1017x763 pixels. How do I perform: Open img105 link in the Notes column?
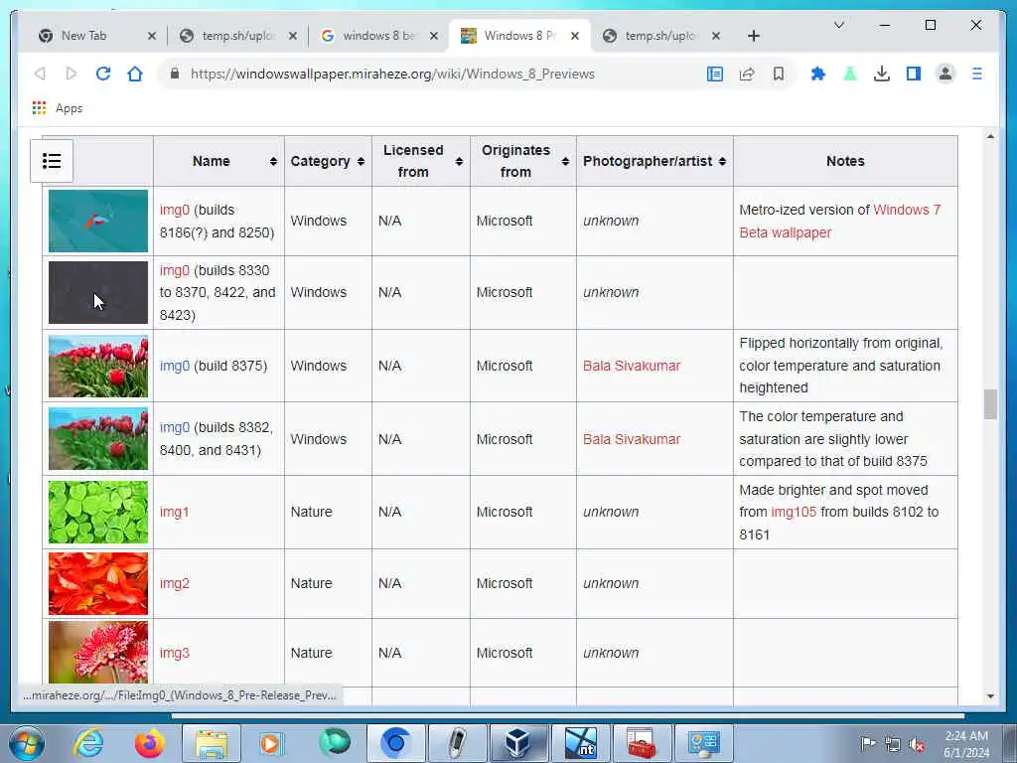[794, 512]
